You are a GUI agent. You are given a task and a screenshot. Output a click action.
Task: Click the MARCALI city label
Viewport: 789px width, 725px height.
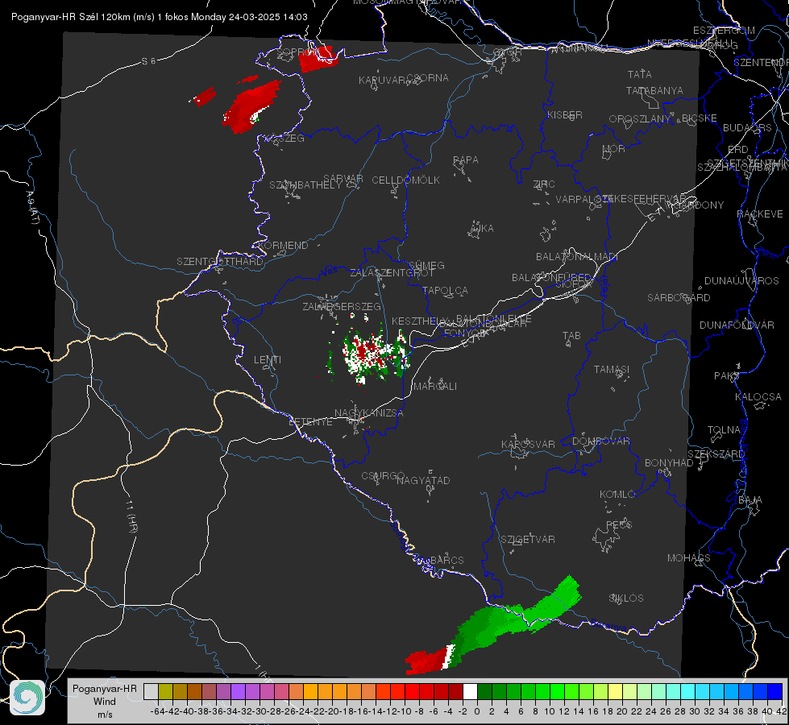pos(435,387)
